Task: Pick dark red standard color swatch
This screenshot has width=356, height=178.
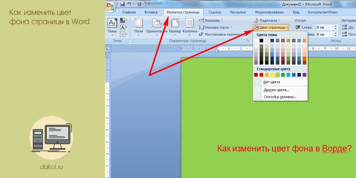Action: coord(256,75)
